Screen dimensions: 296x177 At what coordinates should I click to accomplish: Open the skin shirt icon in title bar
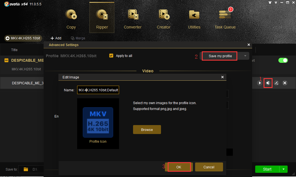click(x=270, y=3)
